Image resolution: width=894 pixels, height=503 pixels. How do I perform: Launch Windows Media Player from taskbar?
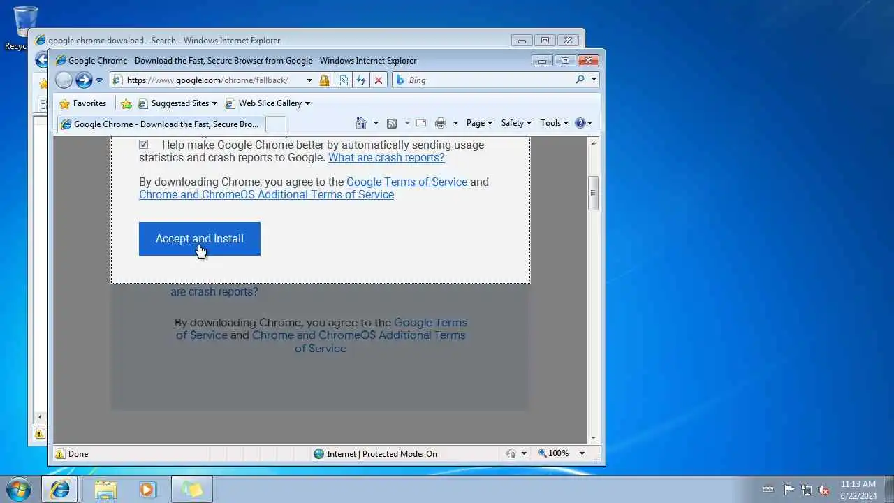(x=147, y=490)
